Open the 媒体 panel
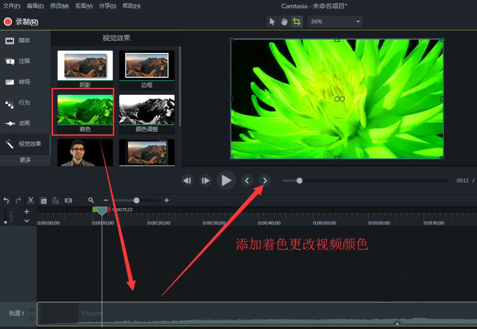 tap(21, 41)
